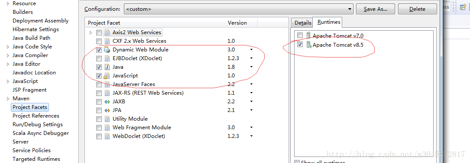Check the JavaServer Faces facet
The image size is (470, 163).
coord(99,84)
